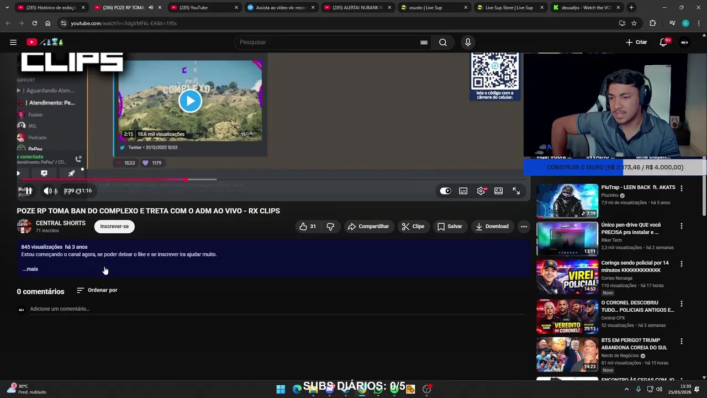This screenshot has width=707, height=398.
Task: Expand description with ...mais
Action: coord(30,269)
